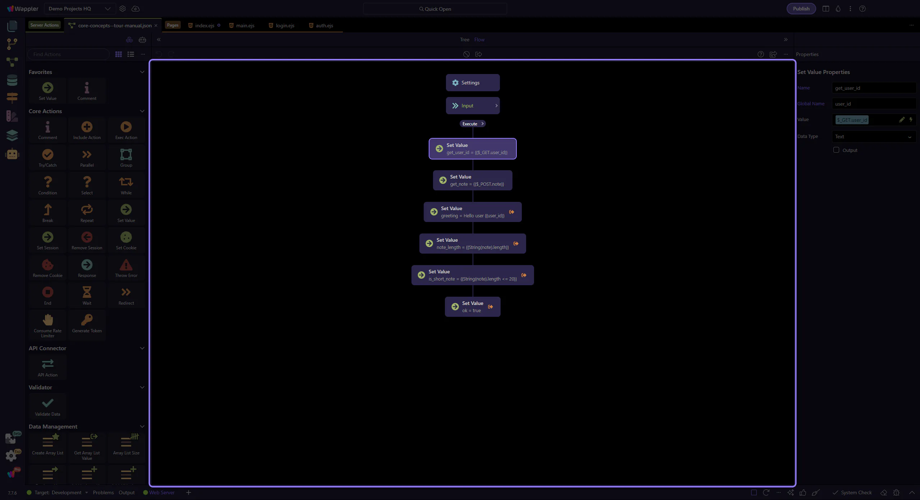This screenshot has height=500, width=920.
Task: Choose the Repeat action icon
Action: 87,210
